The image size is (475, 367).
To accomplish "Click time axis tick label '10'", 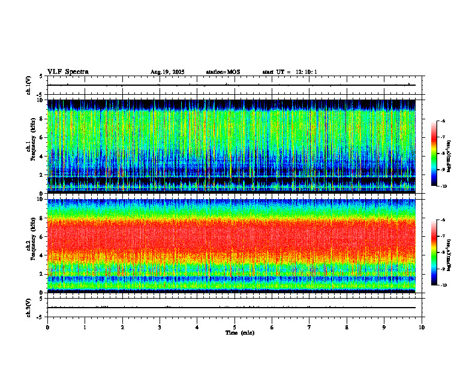I will tap(422, 327).
